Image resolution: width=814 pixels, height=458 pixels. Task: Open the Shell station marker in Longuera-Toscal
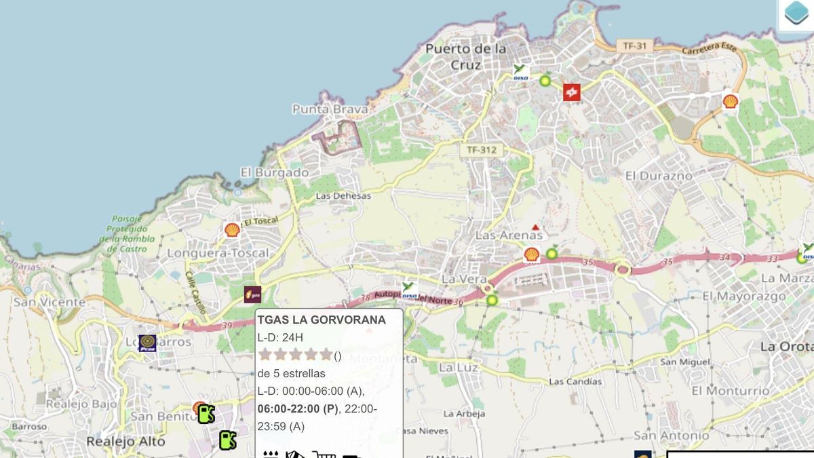[x=232, y=230]
